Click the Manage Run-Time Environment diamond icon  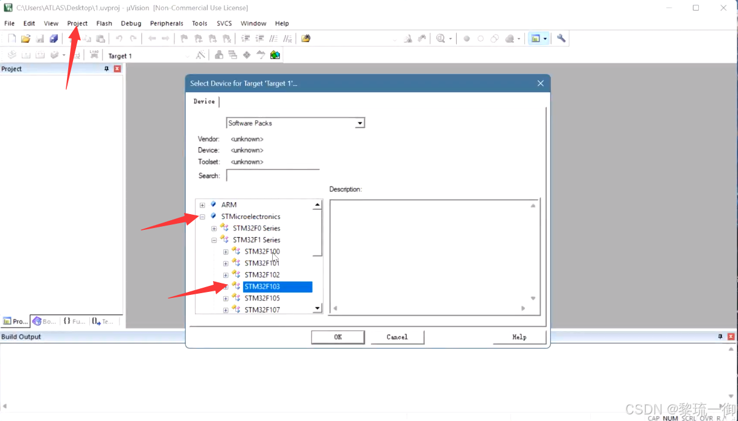coord(247,55)
